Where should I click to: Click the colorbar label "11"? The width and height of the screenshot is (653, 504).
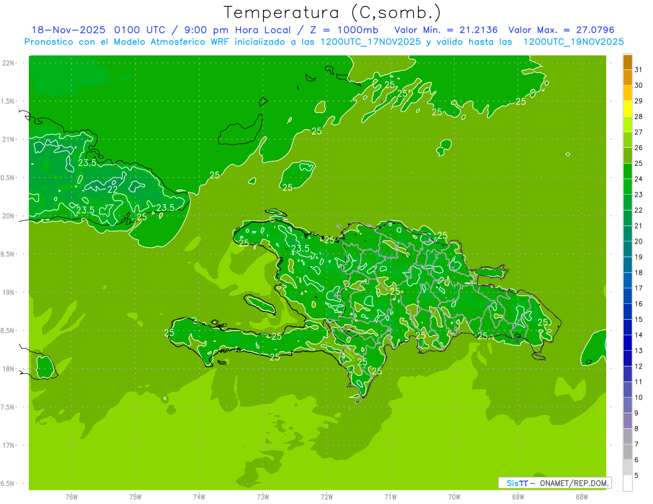pos(638,382)
